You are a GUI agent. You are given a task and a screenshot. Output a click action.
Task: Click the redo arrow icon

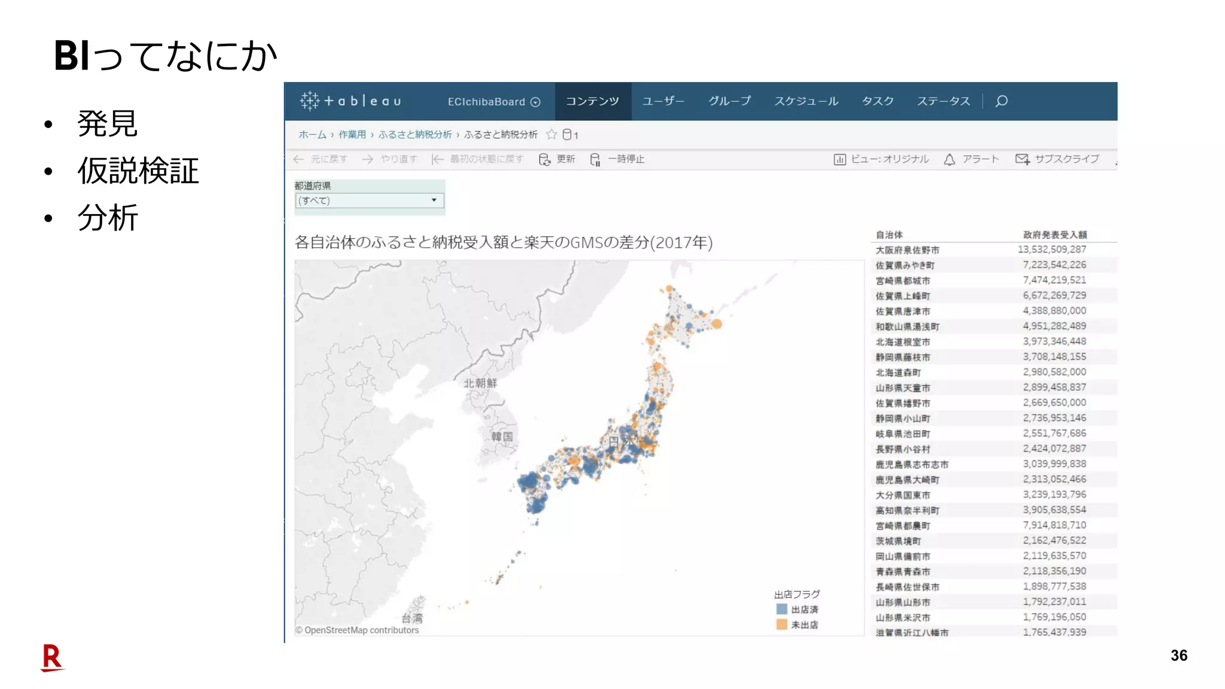coord(368,159)
